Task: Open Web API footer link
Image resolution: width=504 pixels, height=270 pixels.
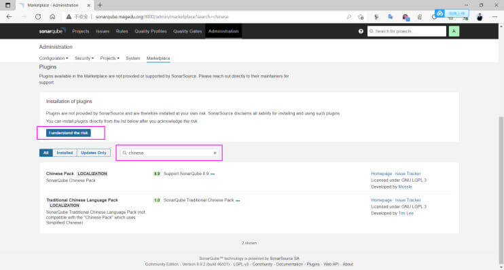Action: click(331, 264)
